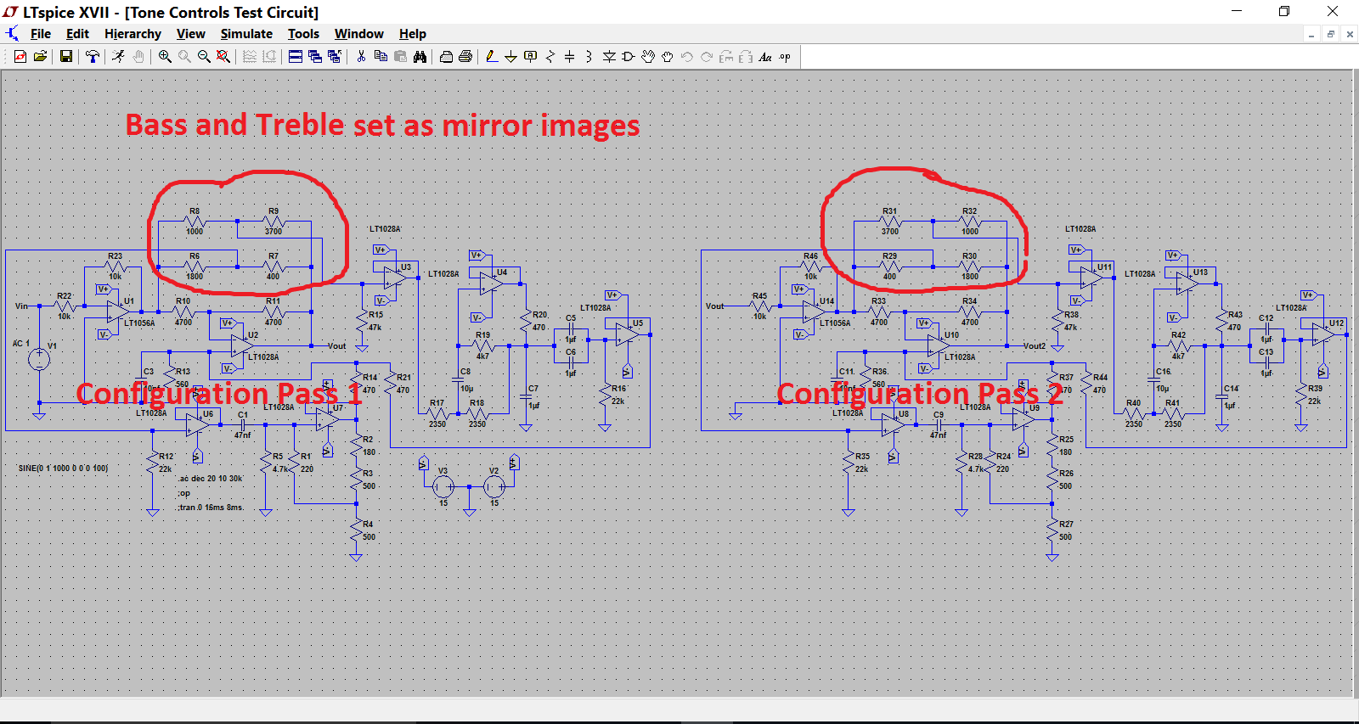Image resolution: width=1359 pixels, height=724 pixels.
Task: Add a SPICE directive with the .op icon
Action: (x=785, y=57)
